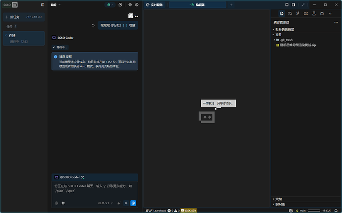Click the sent message bubble 你好哇
The image size is (342, 213).
point(118,25)
